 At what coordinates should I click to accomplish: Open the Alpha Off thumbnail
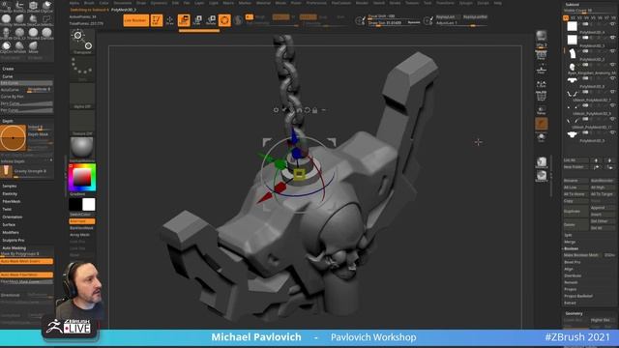coord(82,96)
